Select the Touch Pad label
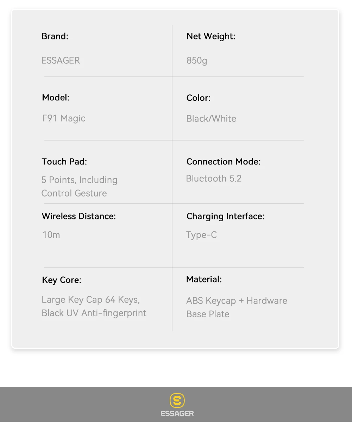Screen dimensions: 352x423 (x=64, y=162)
